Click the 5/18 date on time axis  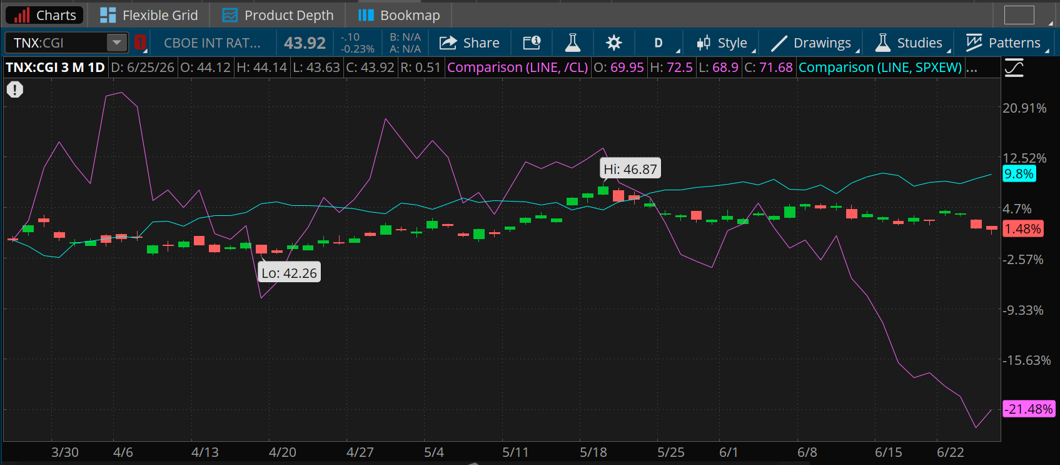(593, 452)
